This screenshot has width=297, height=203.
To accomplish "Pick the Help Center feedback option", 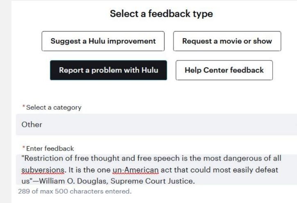I will [x=224, y=70].
